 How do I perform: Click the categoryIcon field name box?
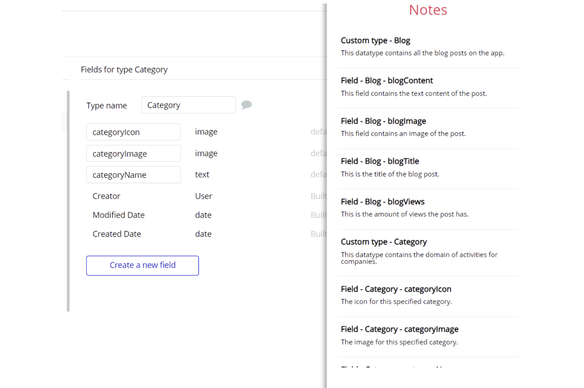[133, 132]
